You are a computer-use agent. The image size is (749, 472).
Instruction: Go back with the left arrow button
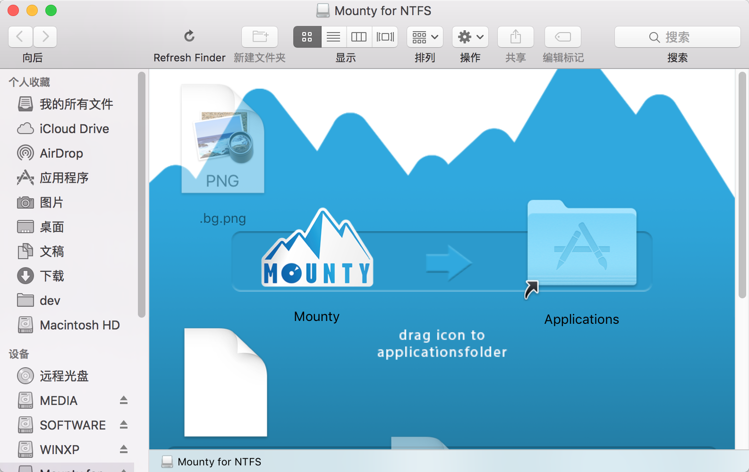click(x=20, y=37)
